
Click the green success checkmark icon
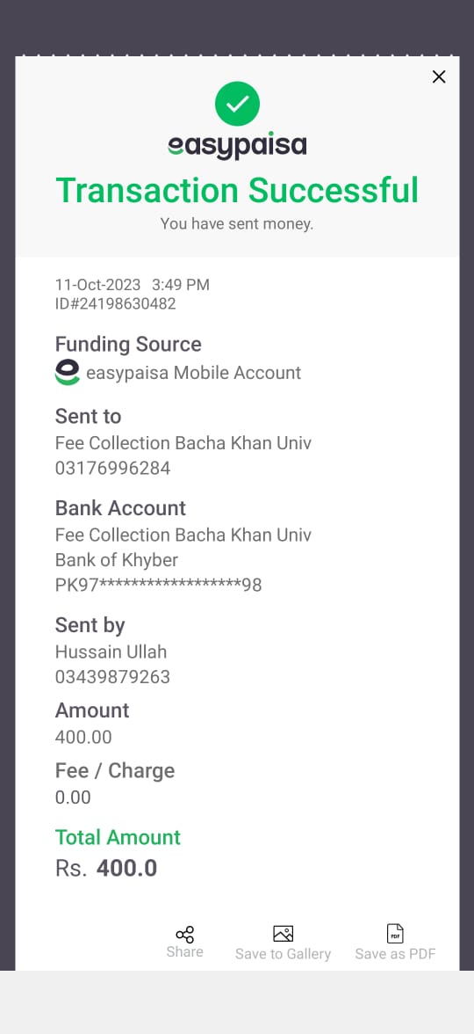(x=237, y=104)
